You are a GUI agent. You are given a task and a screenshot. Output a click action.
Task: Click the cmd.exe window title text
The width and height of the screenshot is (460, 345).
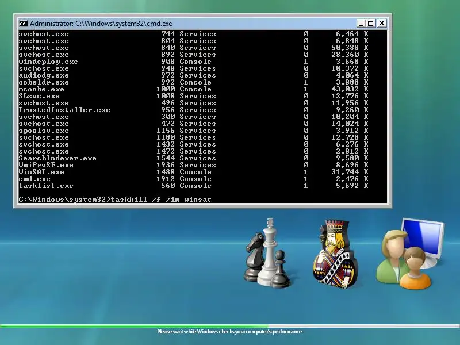coord(101,24)
